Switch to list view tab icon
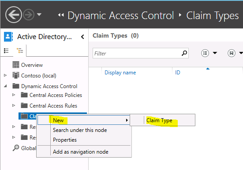 (6, 51)
